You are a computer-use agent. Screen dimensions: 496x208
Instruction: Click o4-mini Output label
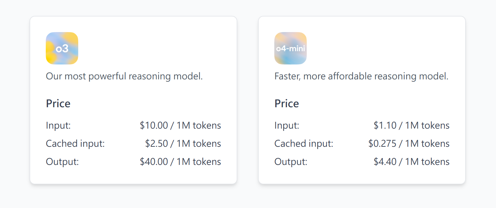(291, 162)
